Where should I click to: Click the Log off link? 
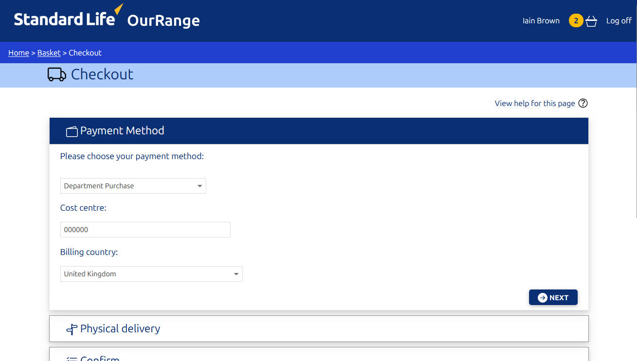pos(619,21)
